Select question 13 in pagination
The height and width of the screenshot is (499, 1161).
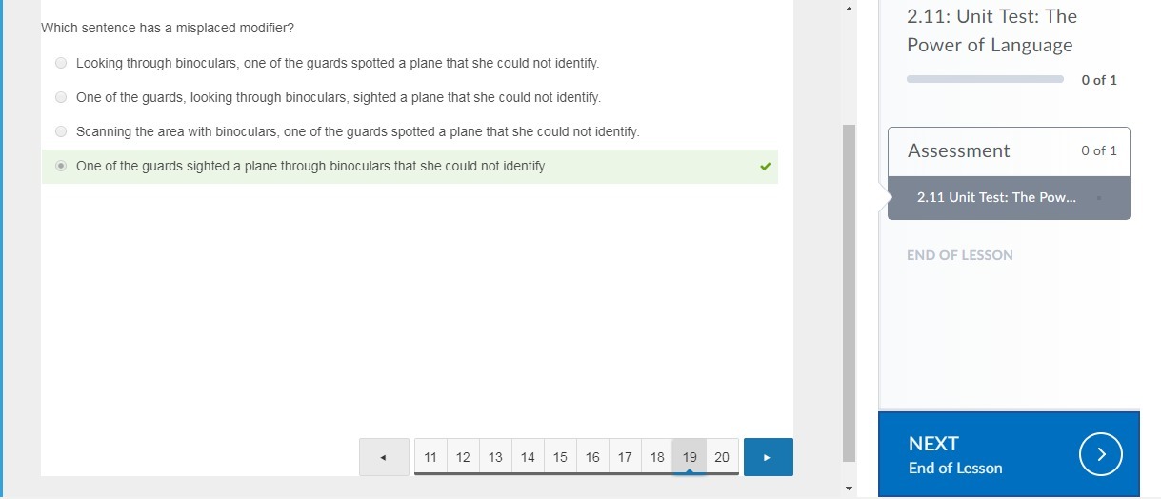point(495,457)
